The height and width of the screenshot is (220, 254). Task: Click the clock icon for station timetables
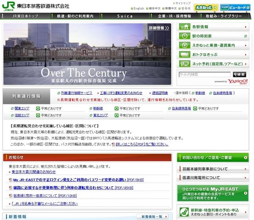click(x=185, y=36)
